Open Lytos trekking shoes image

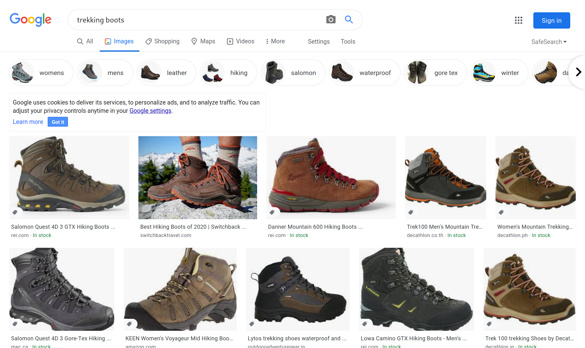[298, 289]
